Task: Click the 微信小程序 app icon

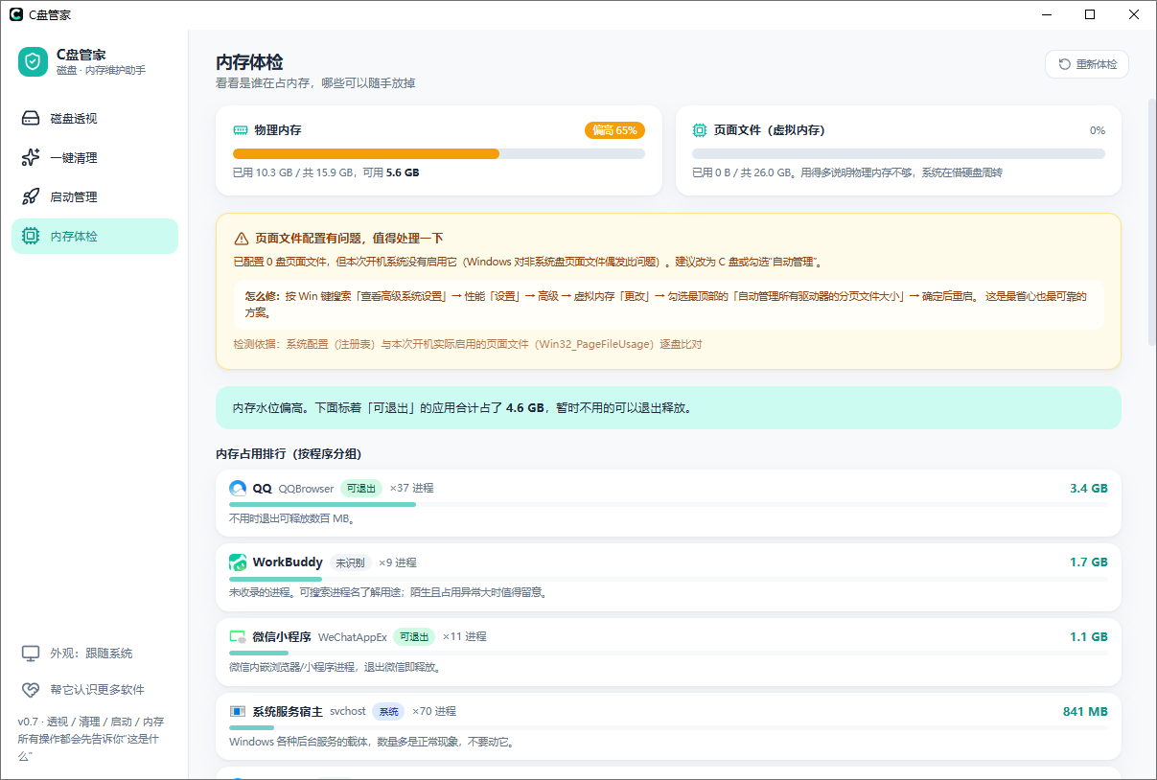Action: pyautogui.click(x=238, y=636)
